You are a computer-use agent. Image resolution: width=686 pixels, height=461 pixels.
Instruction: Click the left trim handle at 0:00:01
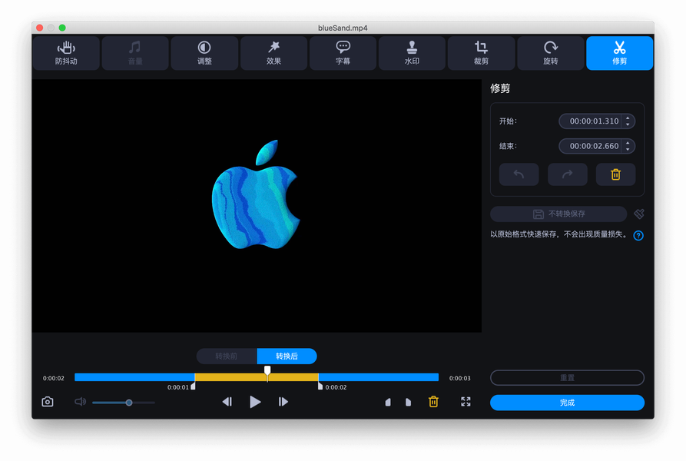coord(193,386)
